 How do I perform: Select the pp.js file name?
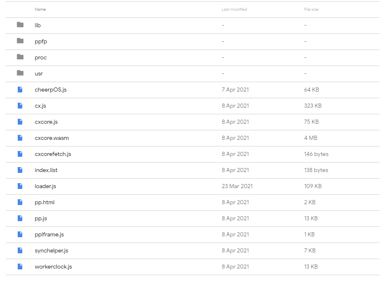41,218
